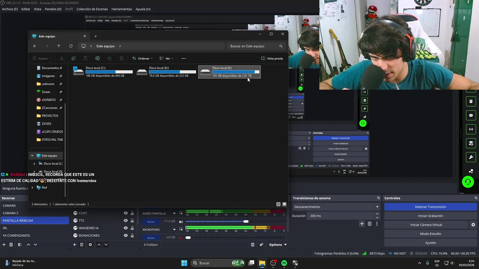This screenshot has width=479, height=269.
Task: Toggle lock on IMAGENES IA source
Action: 132,228
